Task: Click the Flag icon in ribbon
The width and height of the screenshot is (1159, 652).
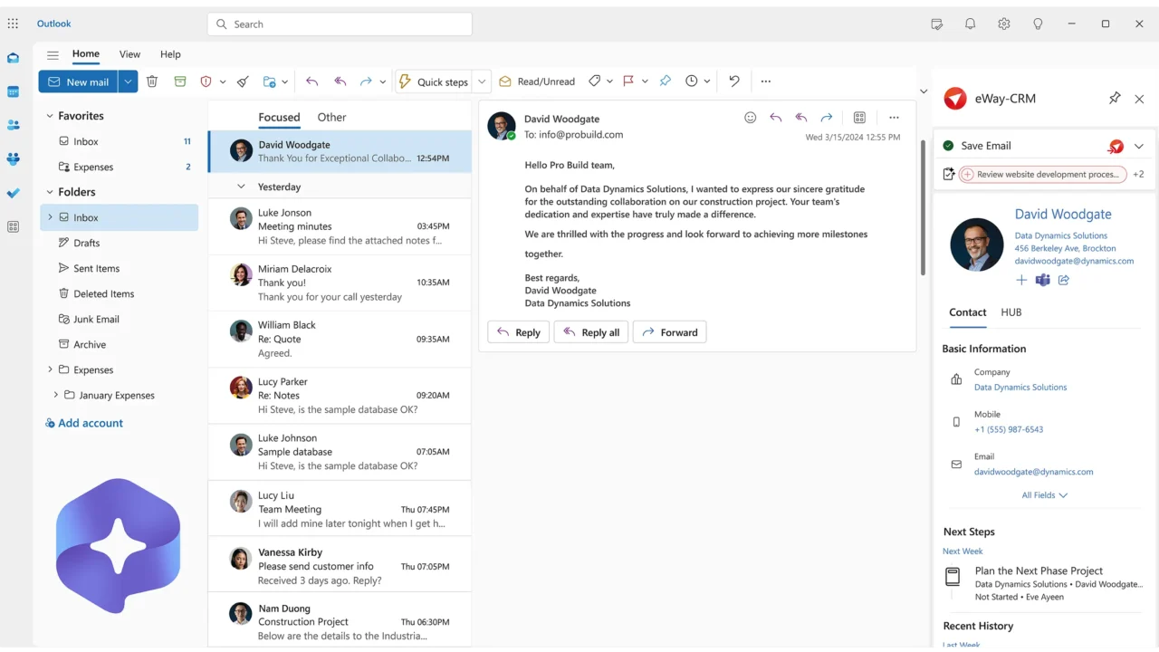Action: [x=628, y=81]
